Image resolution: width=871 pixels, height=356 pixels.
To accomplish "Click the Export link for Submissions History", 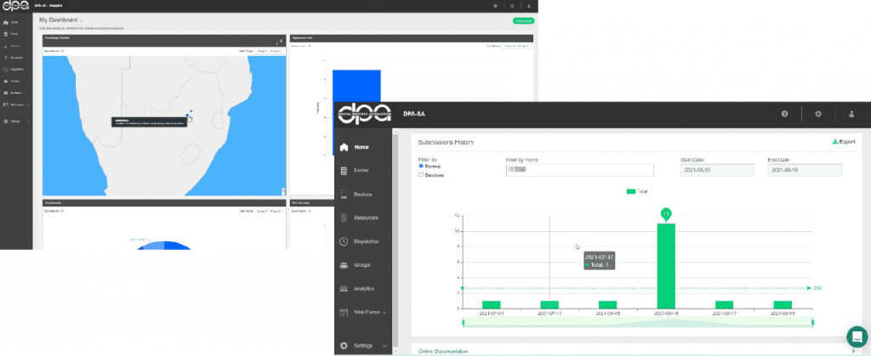I will tap(843, 142).
